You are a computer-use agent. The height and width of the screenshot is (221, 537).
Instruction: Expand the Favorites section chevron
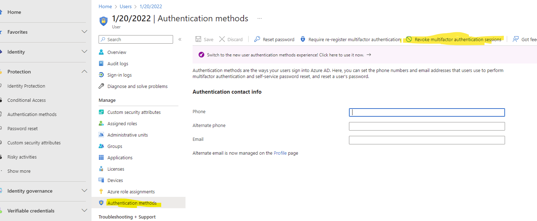pyautogui.click(x=84, y=32)
